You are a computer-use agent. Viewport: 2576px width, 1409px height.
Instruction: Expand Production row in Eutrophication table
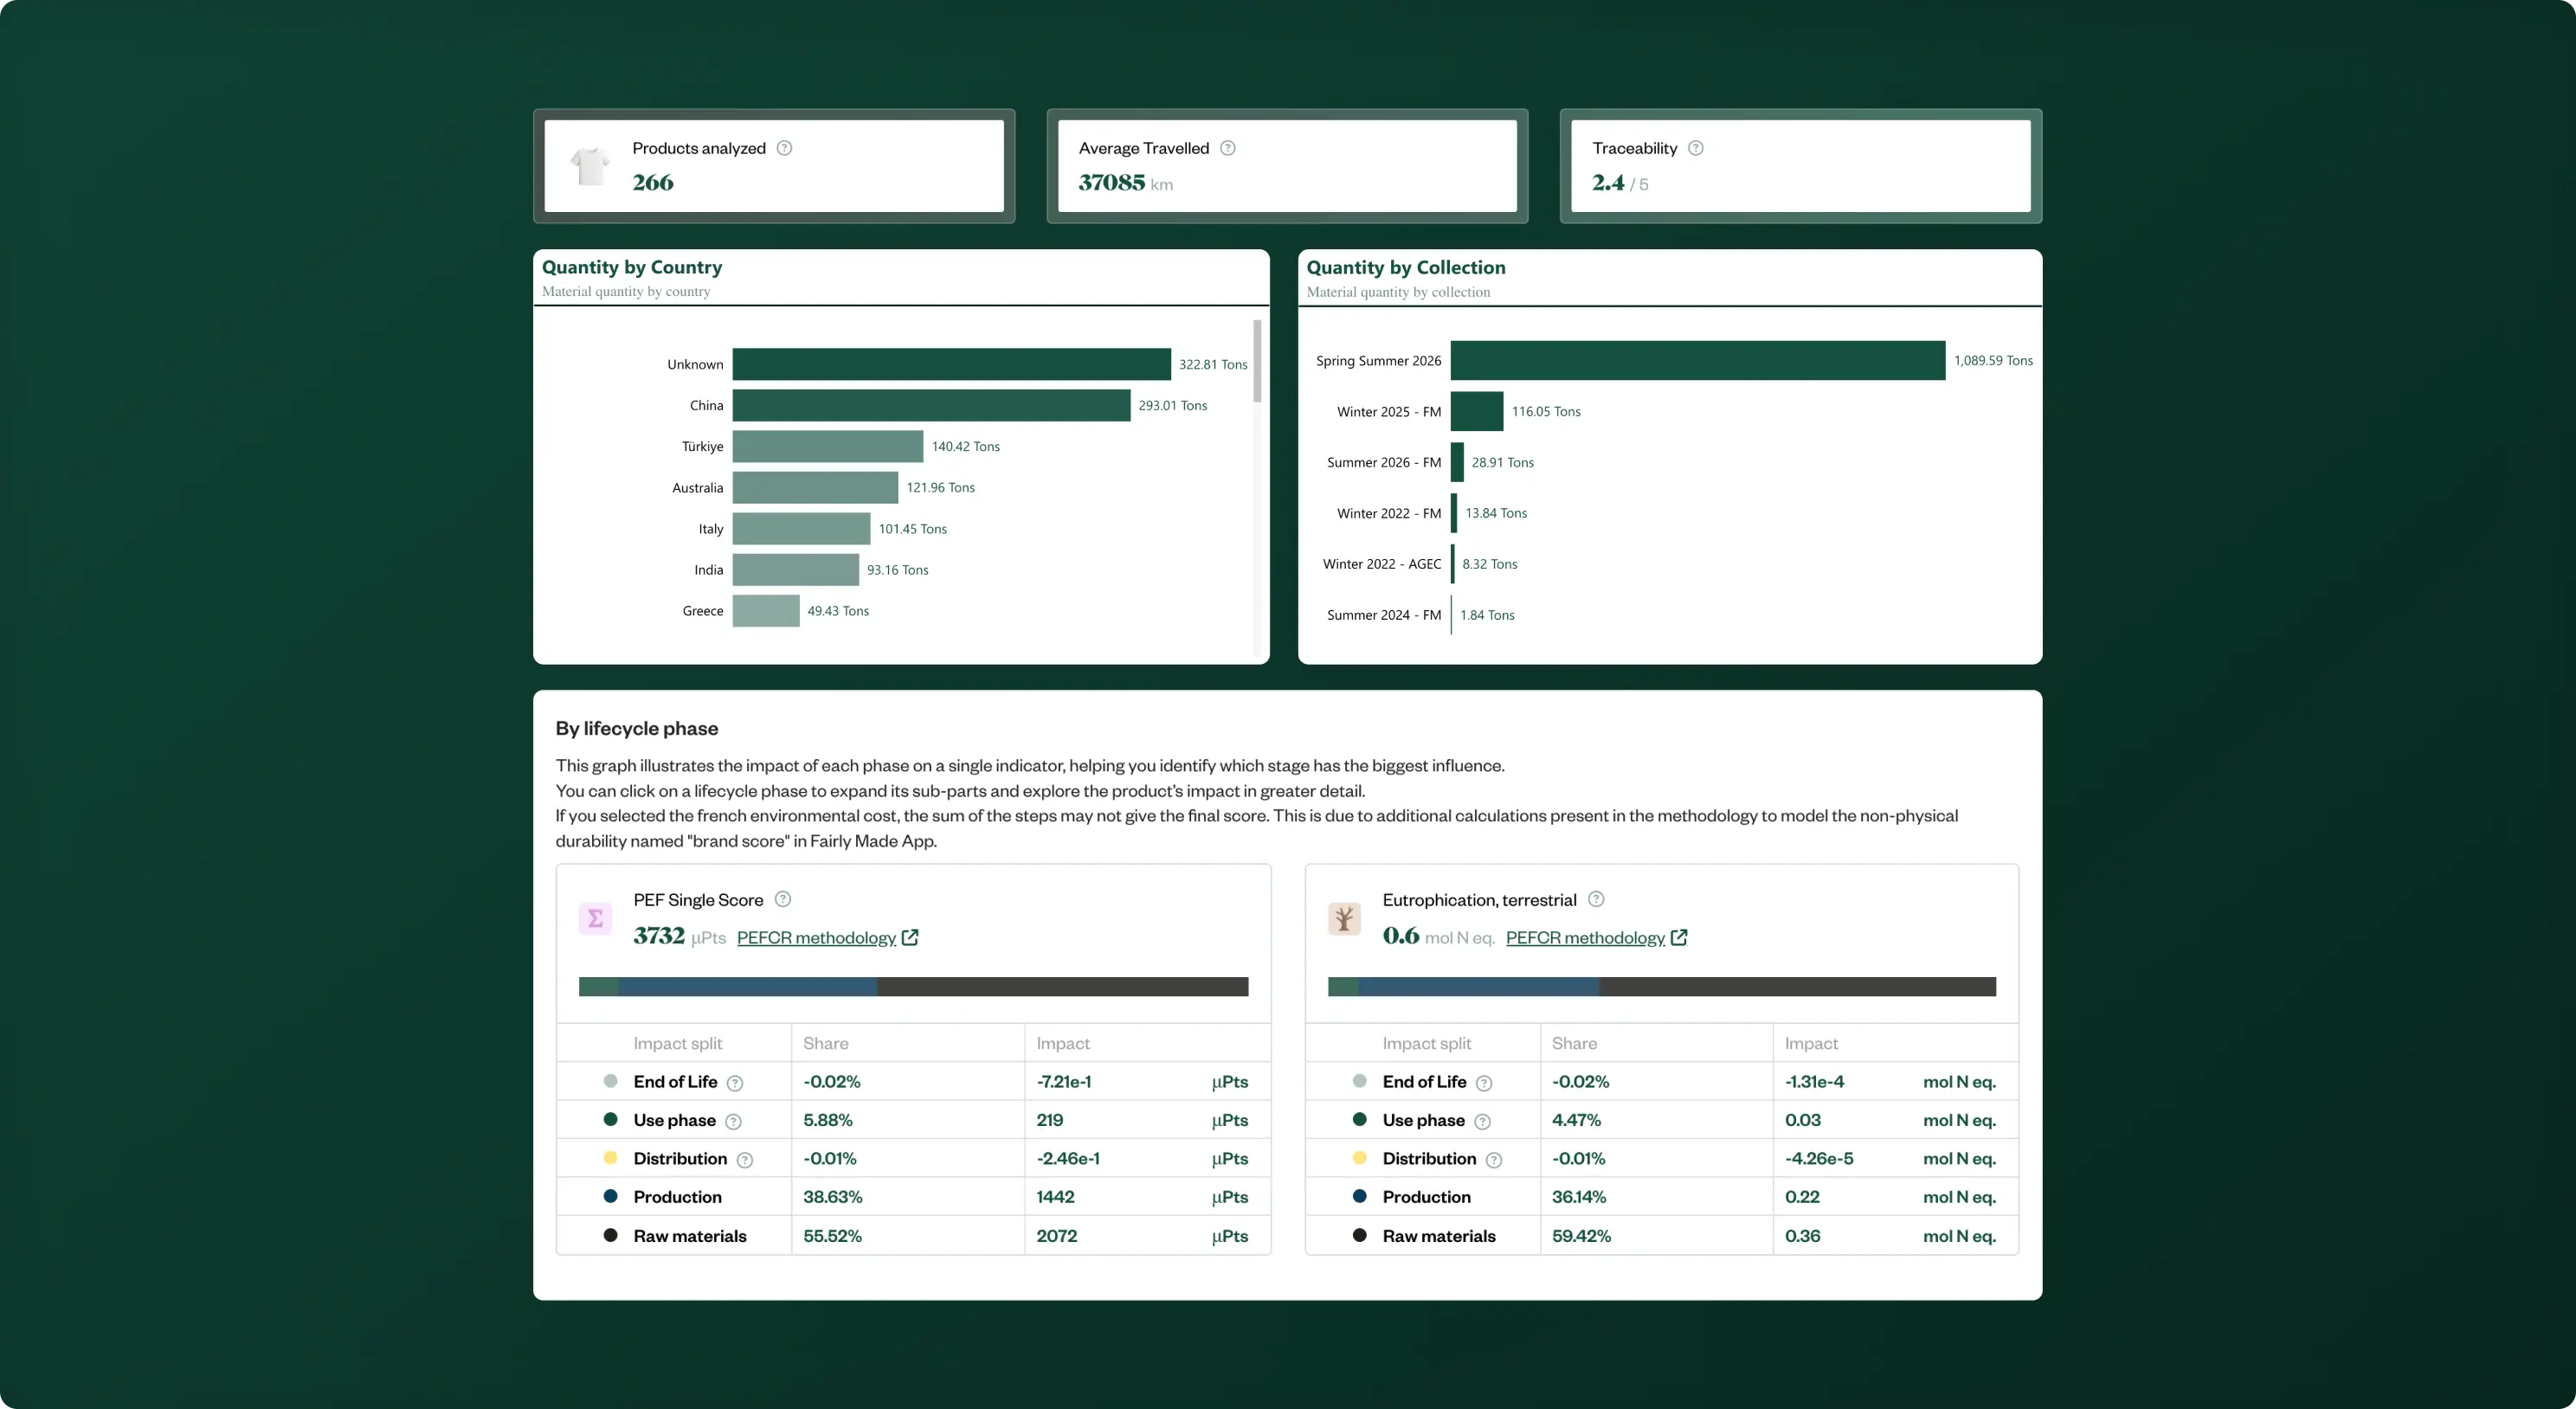coord(1662,1197)
